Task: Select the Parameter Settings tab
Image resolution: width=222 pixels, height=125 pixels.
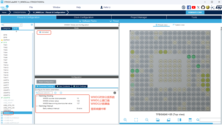Action: [x=45, y=86]
